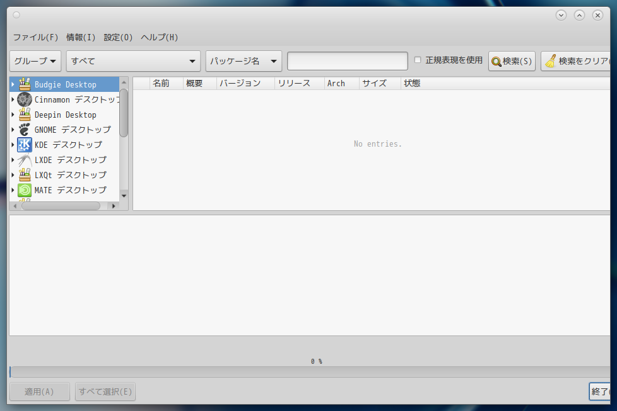Viewport: 617px width, 411px height.
Task: Click the empty package description pane
Action: click(310, 275)
